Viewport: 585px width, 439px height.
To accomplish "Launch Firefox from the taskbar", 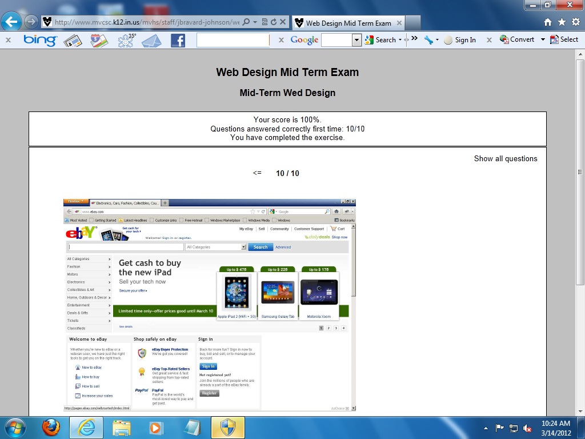I will (x=51, y=427).
